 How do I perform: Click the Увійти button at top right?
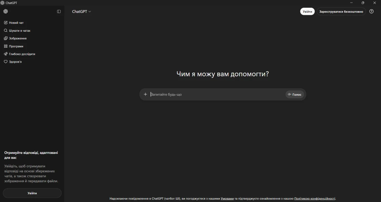click(x=307, y=11)
